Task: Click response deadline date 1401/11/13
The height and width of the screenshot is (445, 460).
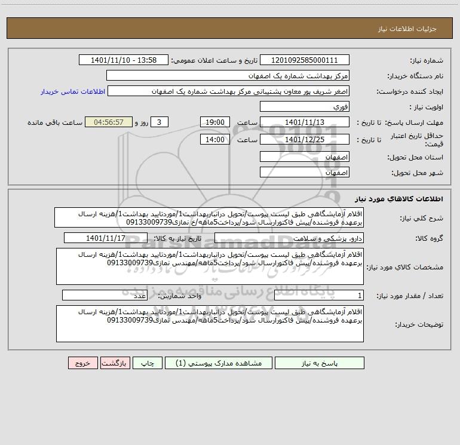Action: pos(305,122)
